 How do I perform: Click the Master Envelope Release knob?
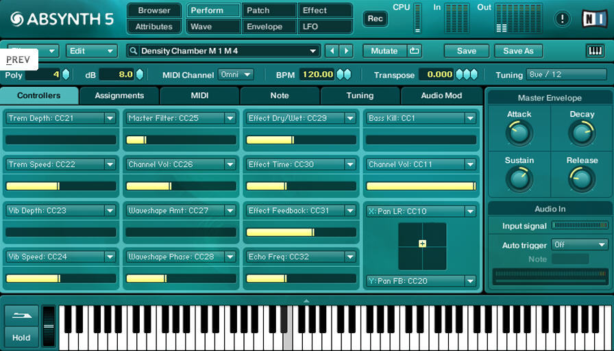(x=582, y=179)
